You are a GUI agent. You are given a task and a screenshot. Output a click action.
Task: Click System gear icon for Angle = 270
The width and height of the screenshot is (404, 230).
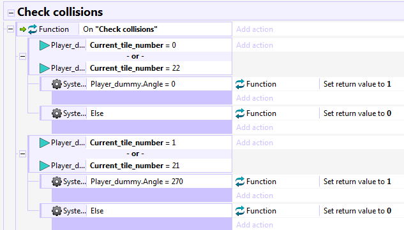tap(57, 182)
